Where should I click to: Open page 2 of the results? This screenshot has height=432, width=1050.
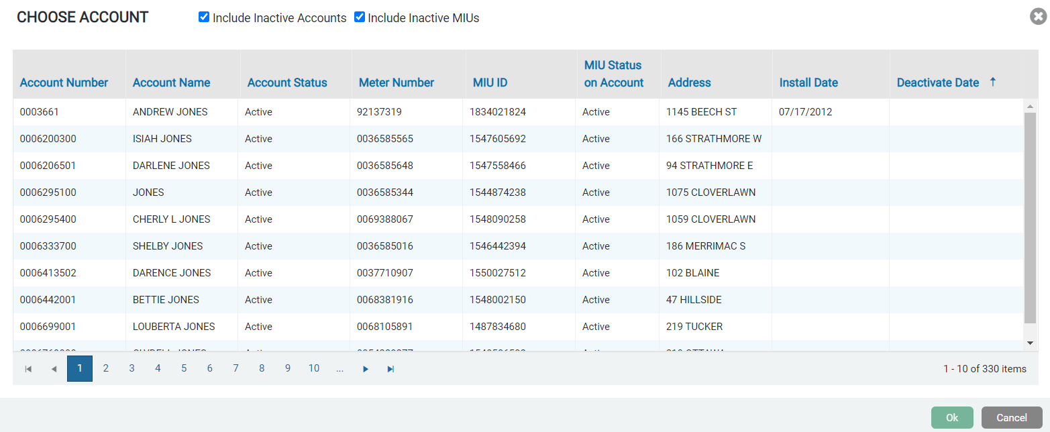point(105,368)
